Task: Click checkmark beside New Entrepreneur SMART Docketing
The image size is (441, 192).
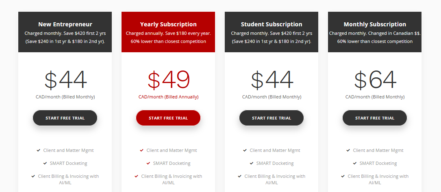Action: [45, 163]
